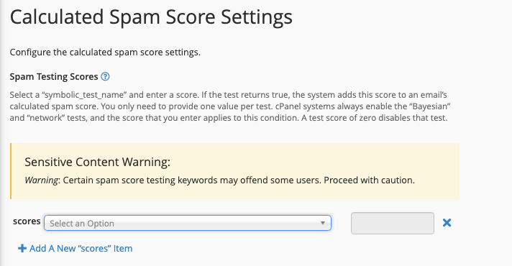This screenshot has height=266, width=512.
Task: Add a new "scores" item
Action: pyautogui.click(x=75, y=248)
